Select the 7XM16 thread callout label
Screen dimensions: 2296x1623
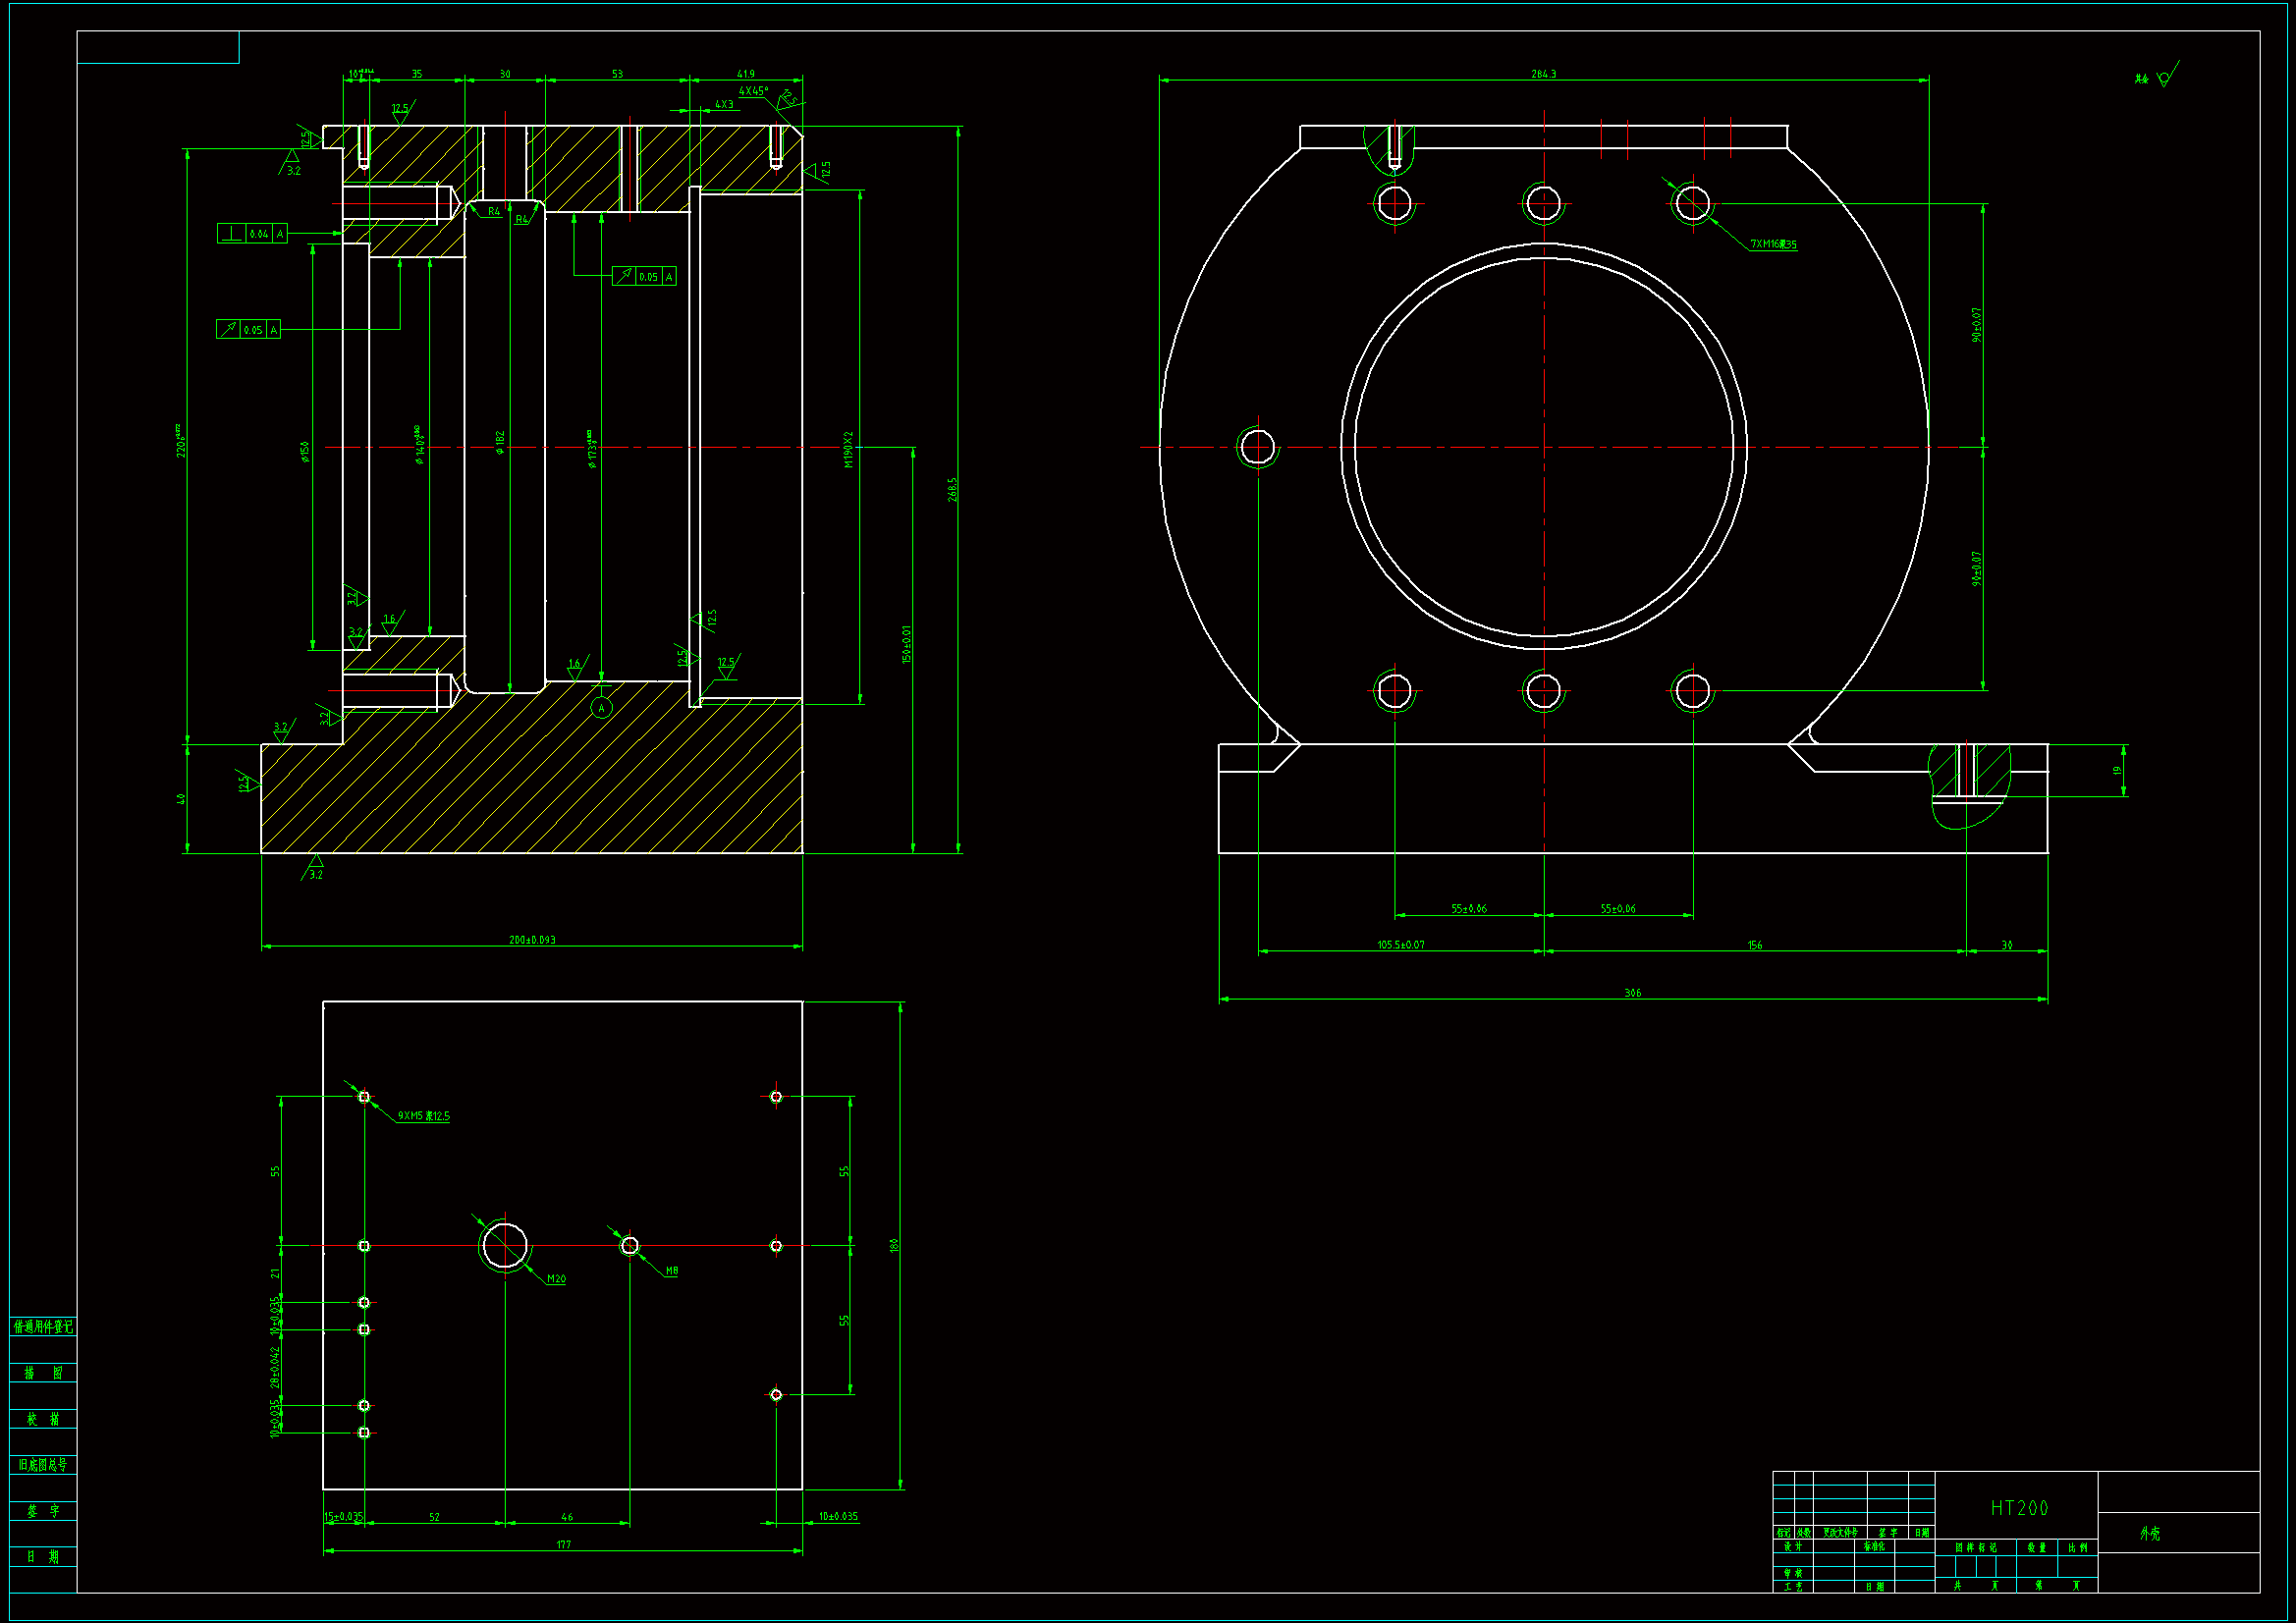[1773, 244]
